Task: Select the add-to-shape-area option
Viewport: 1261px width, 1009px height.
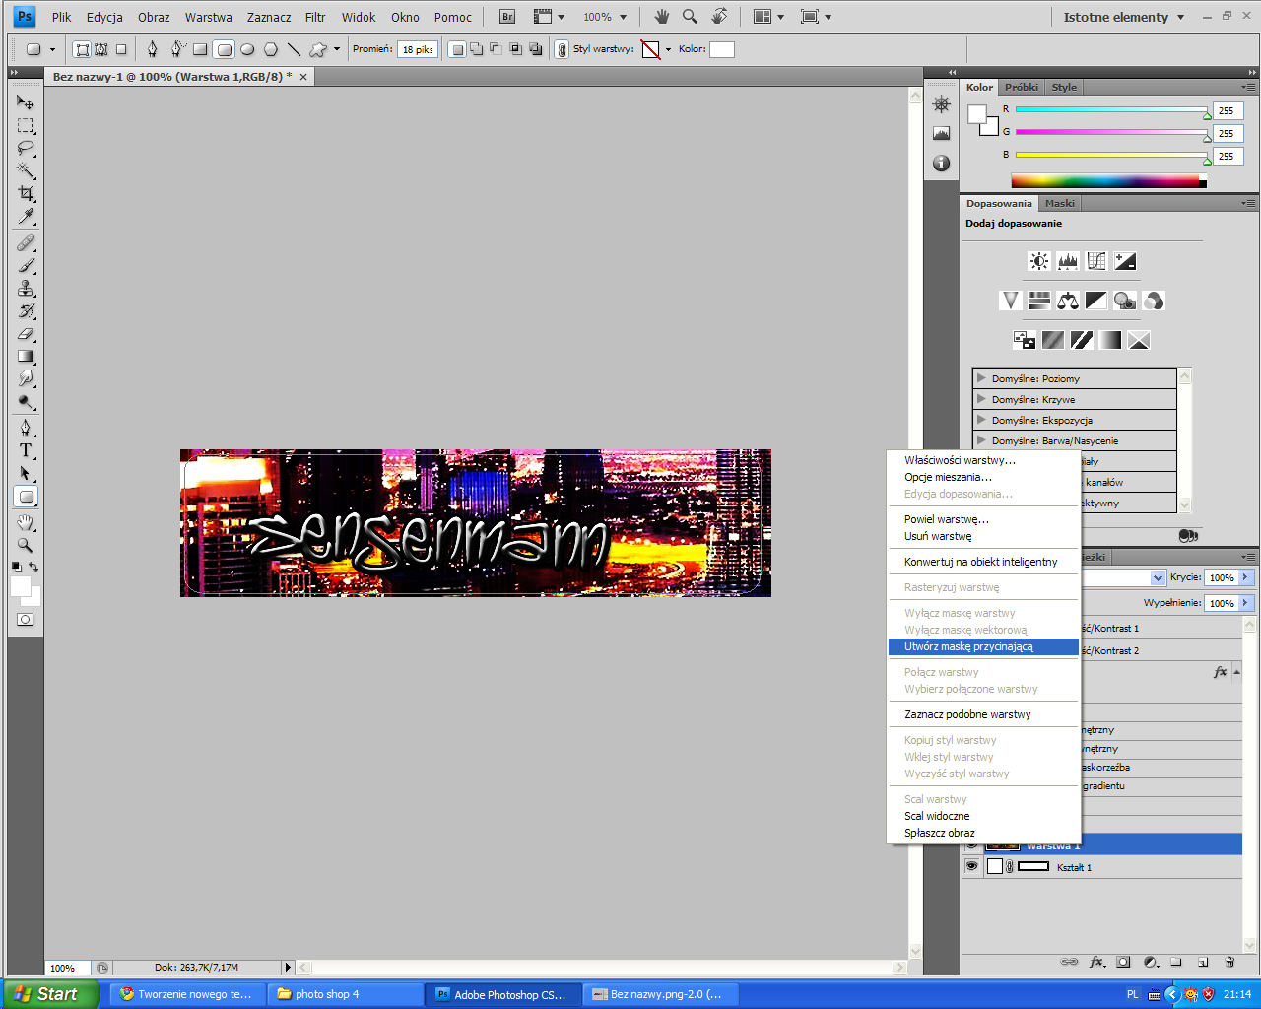Action: [477, 49]
